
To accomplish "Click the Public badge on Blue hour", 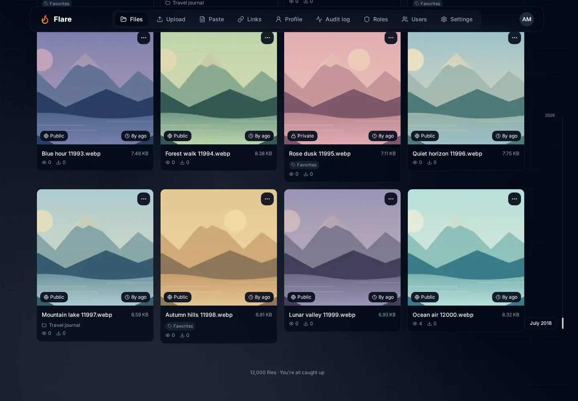I will [54, 136].
